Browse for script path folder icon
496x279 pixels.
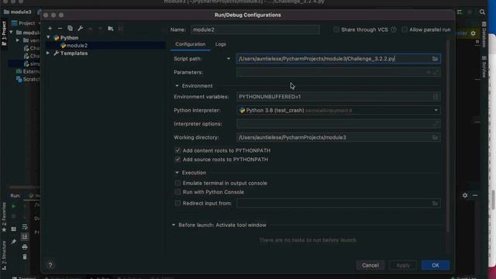tap(435, 59)
